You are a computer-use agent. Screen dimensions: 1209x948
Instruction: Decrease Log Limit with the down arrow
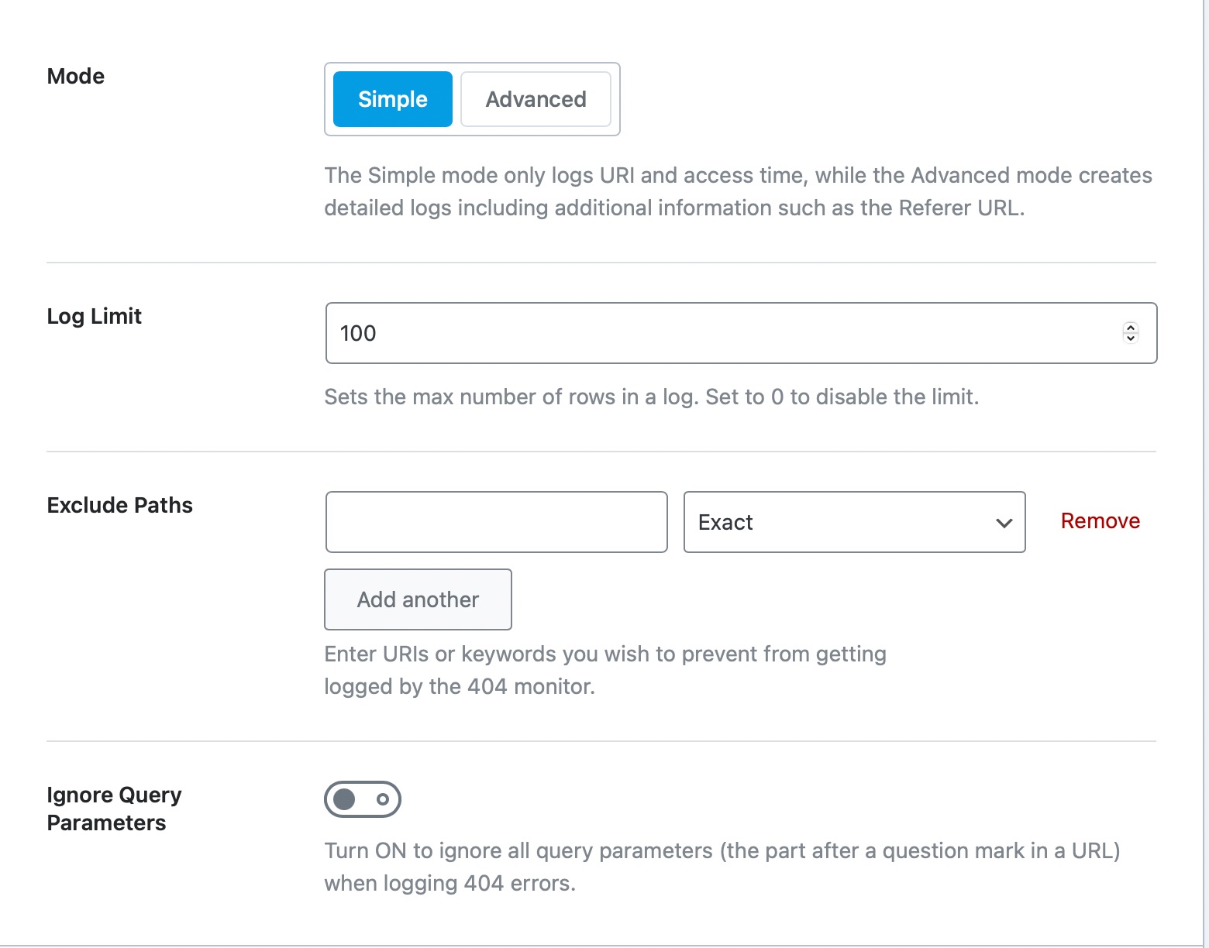click(1131, 338)
